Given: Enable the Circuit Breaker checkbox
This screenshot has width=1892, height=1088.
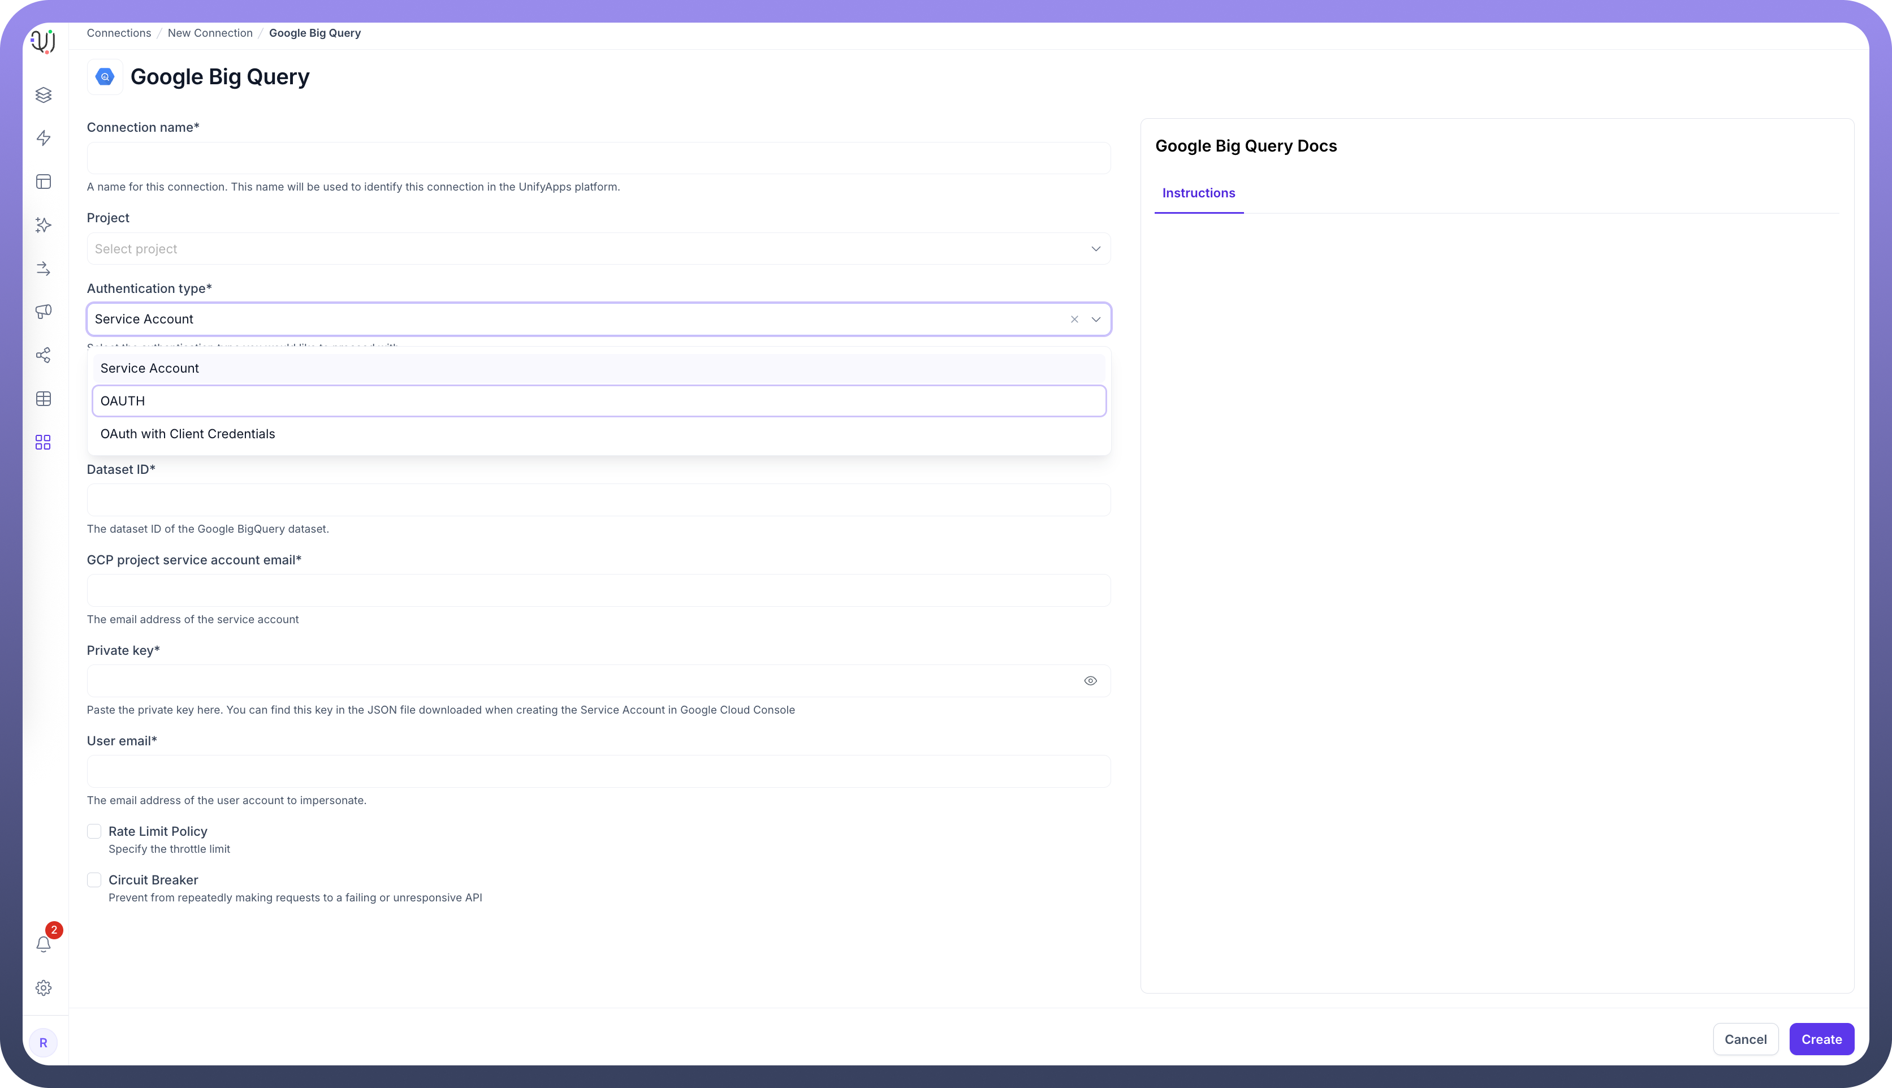Looking at the screenshot, I should (x=94, y=879).
